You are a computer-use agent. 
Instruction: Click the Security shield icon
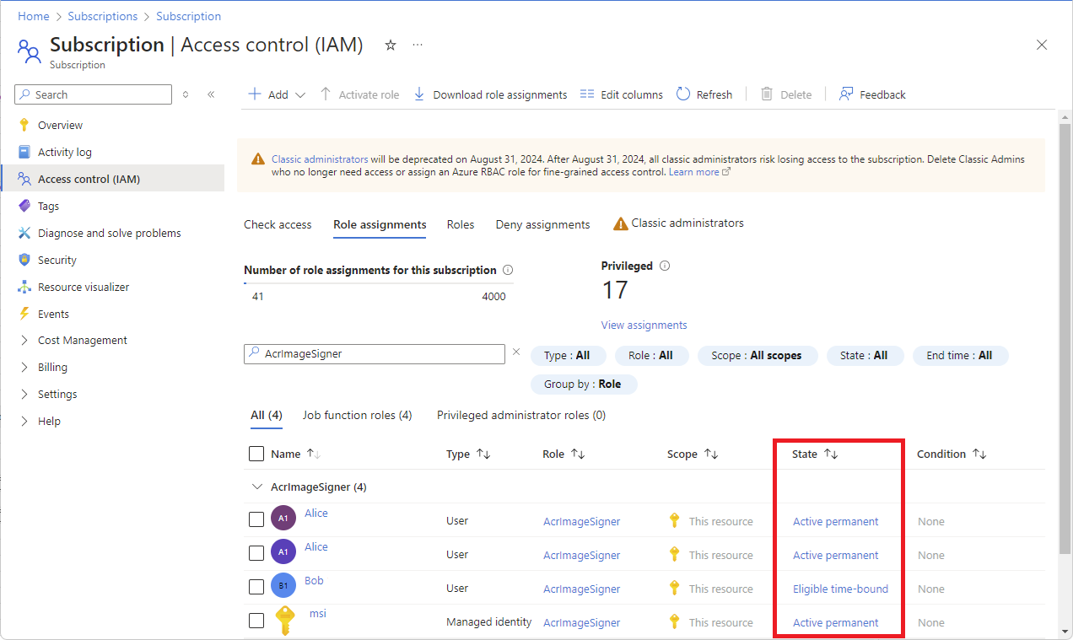24,260
